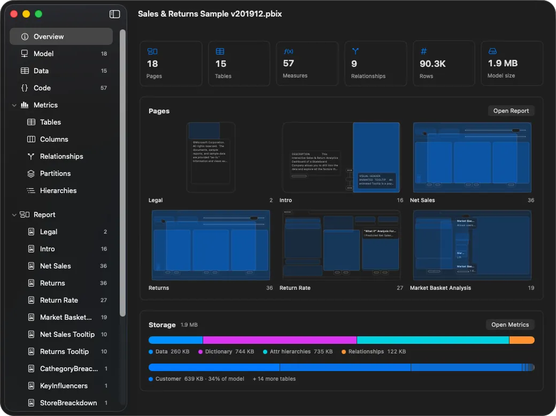Open the Code section
The width and height of the screenshot is (556, 416).
(61, 88)
